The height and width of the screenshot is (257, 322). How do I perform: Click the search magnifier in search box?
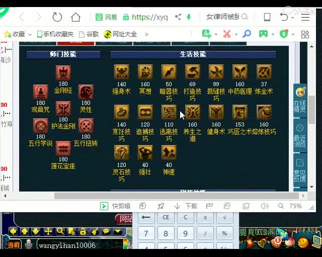(x=245, y=17)
